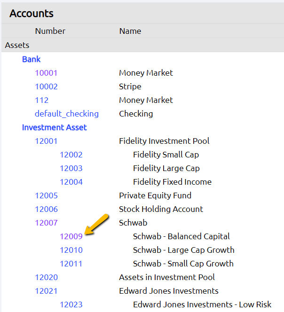This screenshot has height=312, width=284.
Task: Open account number 12004
Action: [71, 182]
